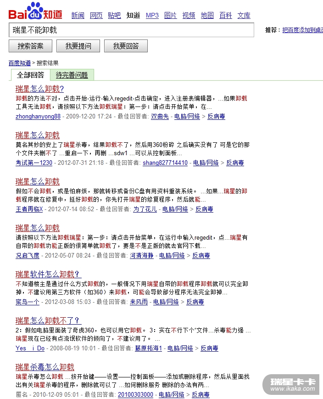Open asker profile 考试第一1230
The height and width of the screenshot is (399, 323).
34,163
